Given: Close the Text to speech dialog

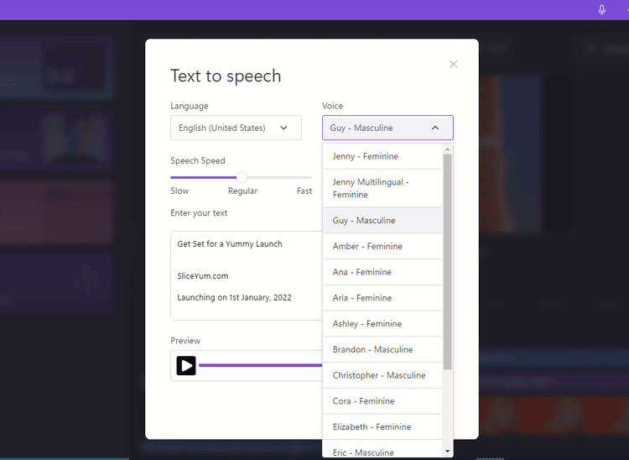Looking at the screenshot, I should click(453, 65).
